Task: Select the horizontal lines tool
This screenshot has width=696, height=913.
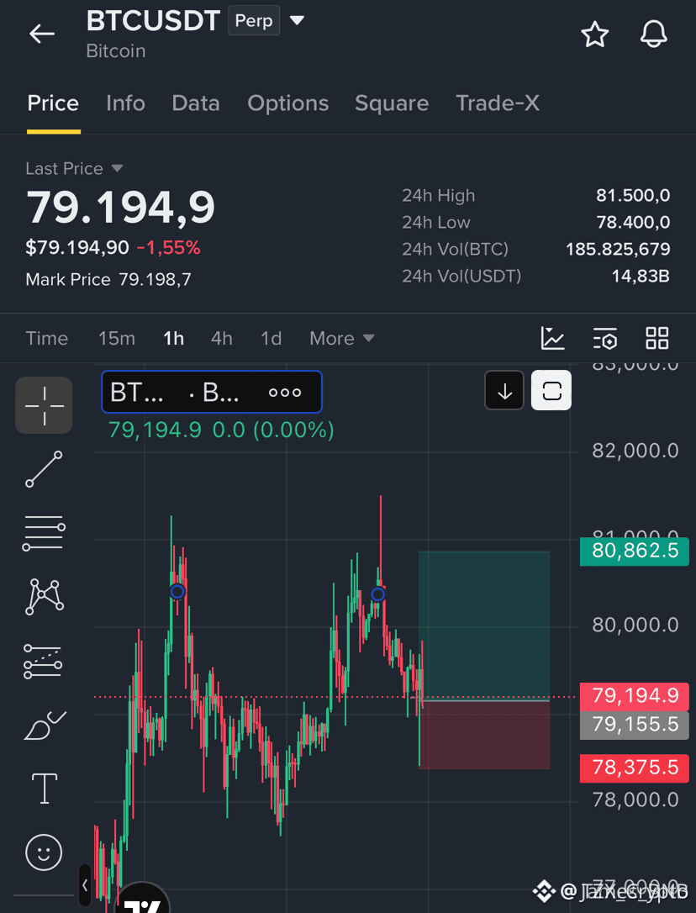Action: point(44,532)
